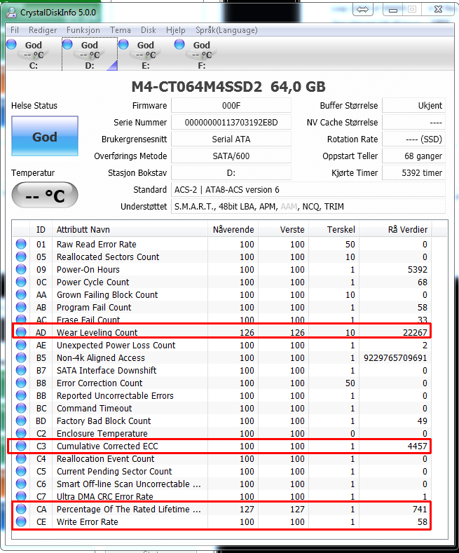Click the Attributt Navn column header
This screenshot has width=459, height=553.
(130, 230)
